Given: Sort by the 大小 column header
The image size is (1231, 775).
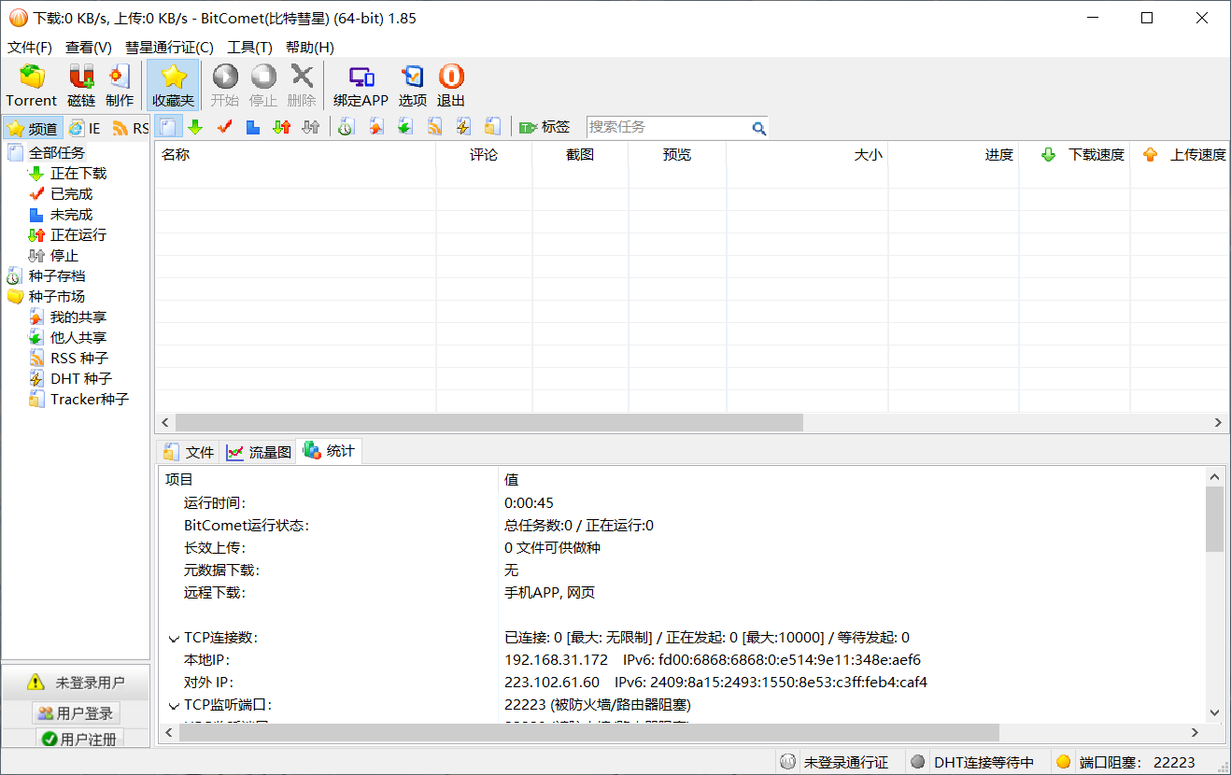Looking at the screenshot, I should coord(807,155).
